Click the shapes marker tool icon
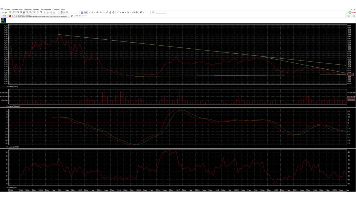Viewport: 356px width, 200px height. coord(128,12)
